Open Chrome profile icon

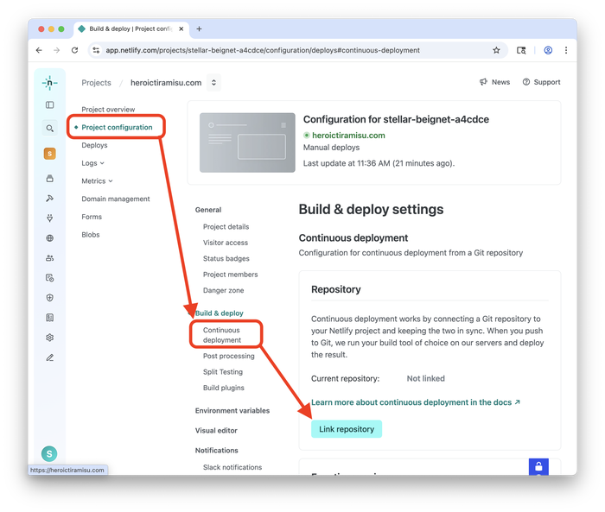[x=548, y=50]
